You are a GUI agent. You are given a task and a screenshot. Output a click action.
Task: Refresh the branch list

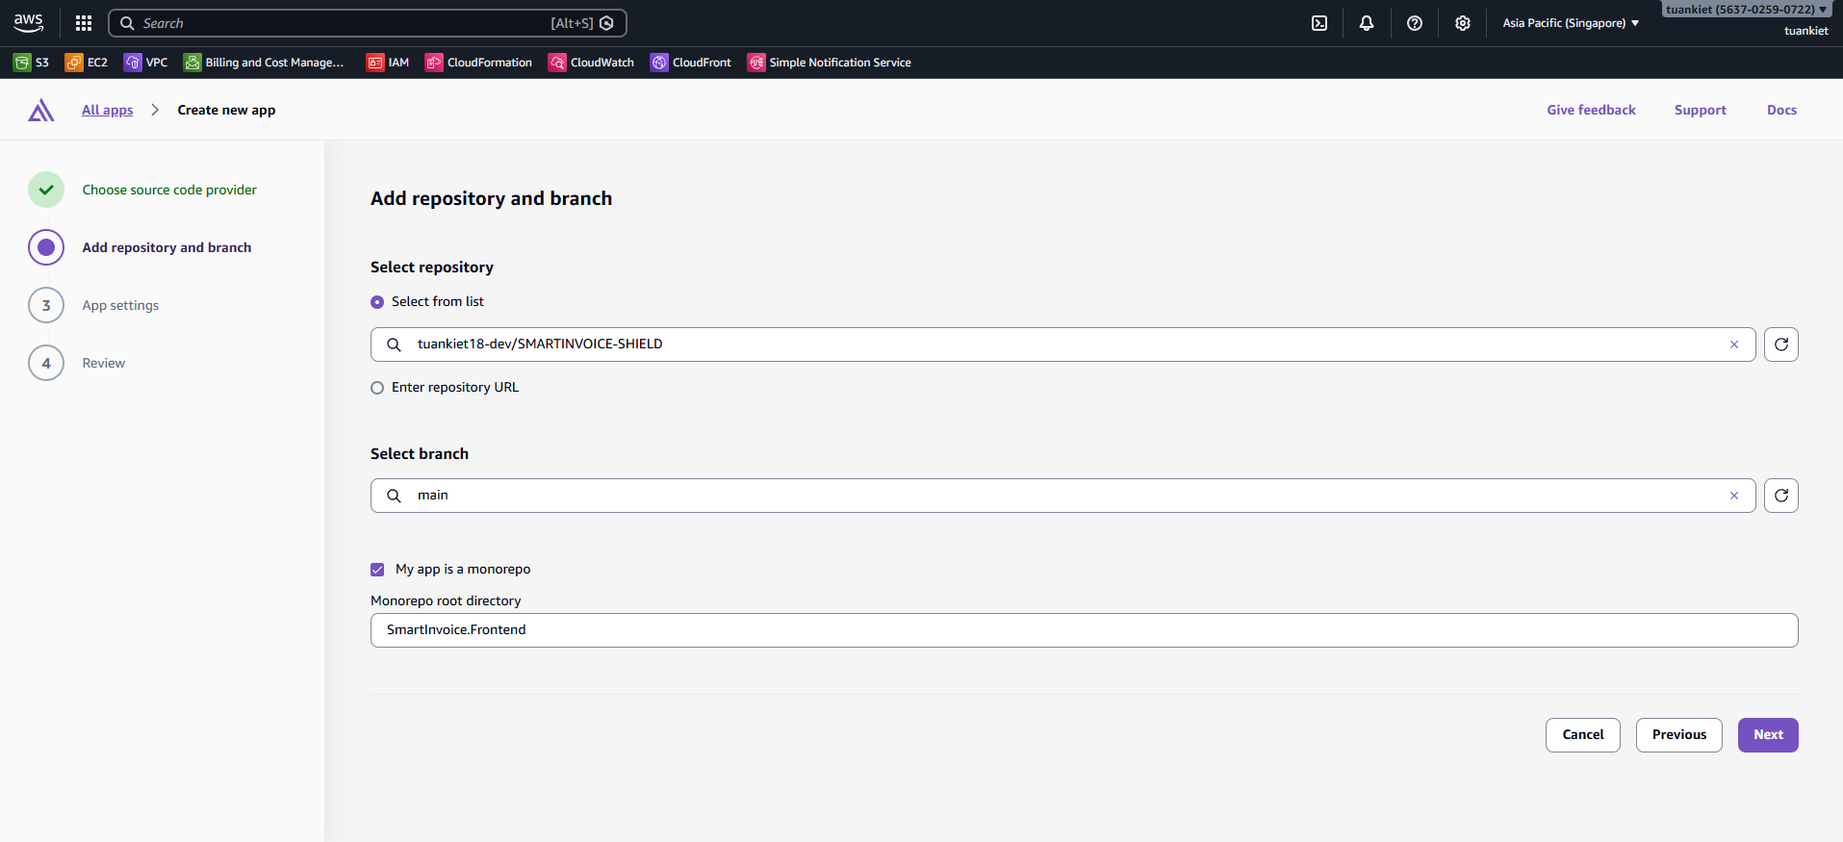click(1780, 496)
